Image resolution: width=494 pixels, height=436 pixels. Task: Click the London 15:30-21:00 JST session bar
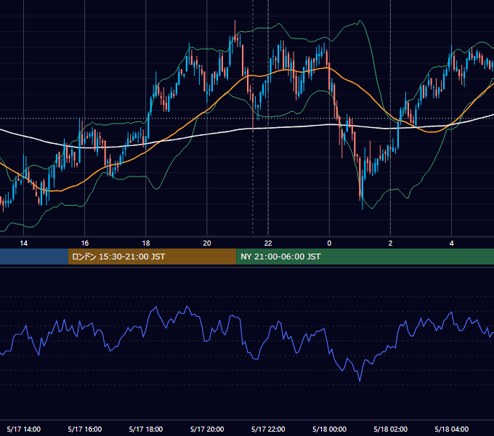point(152,257)
